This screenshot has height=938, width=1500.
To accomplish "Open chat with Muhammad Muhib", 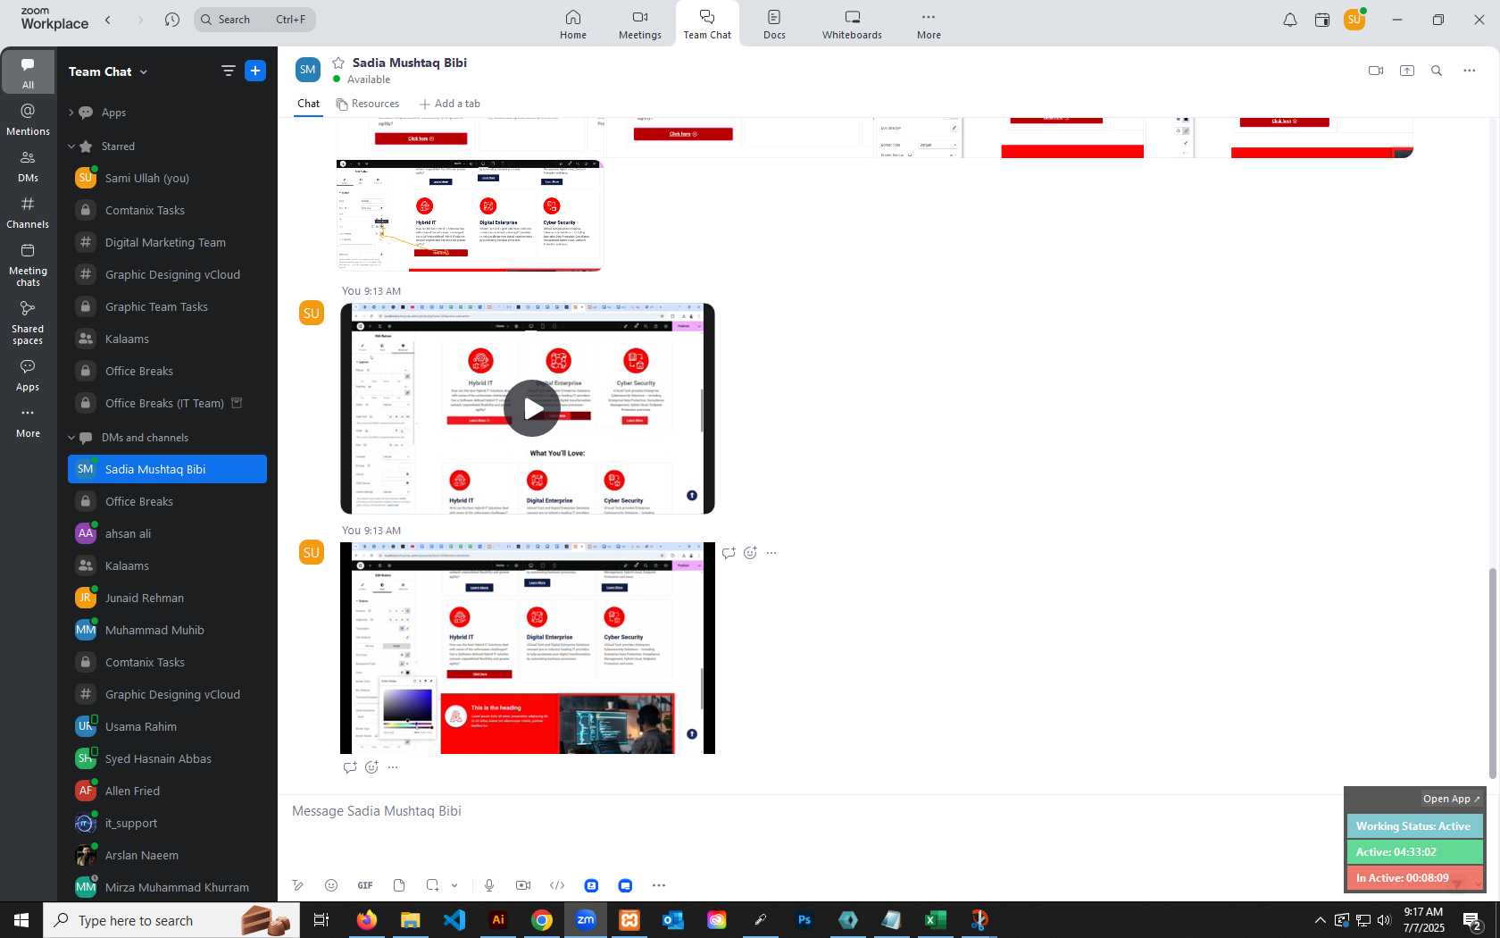I will (x=168, y=631).
